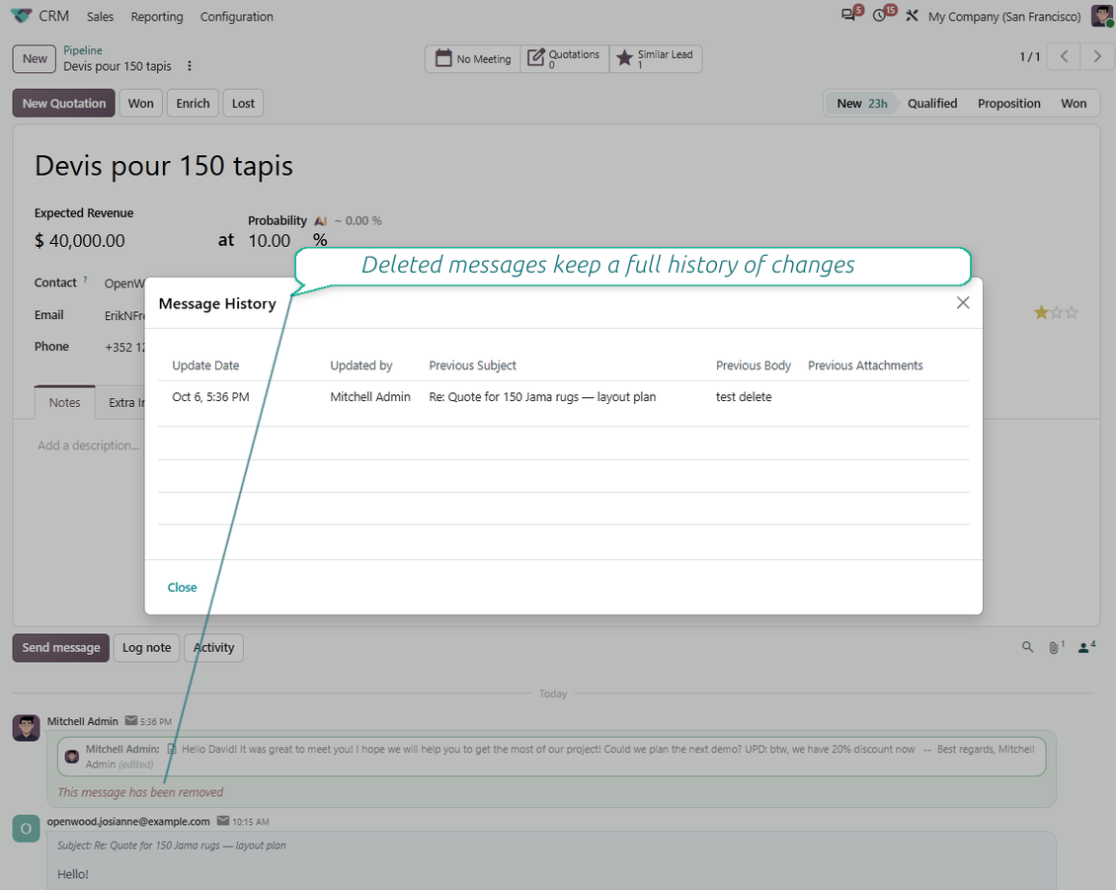The width and height of the screenshot is (1116, 890).
Task: Click the No Meeting calendar button
Action: [473, 58]
